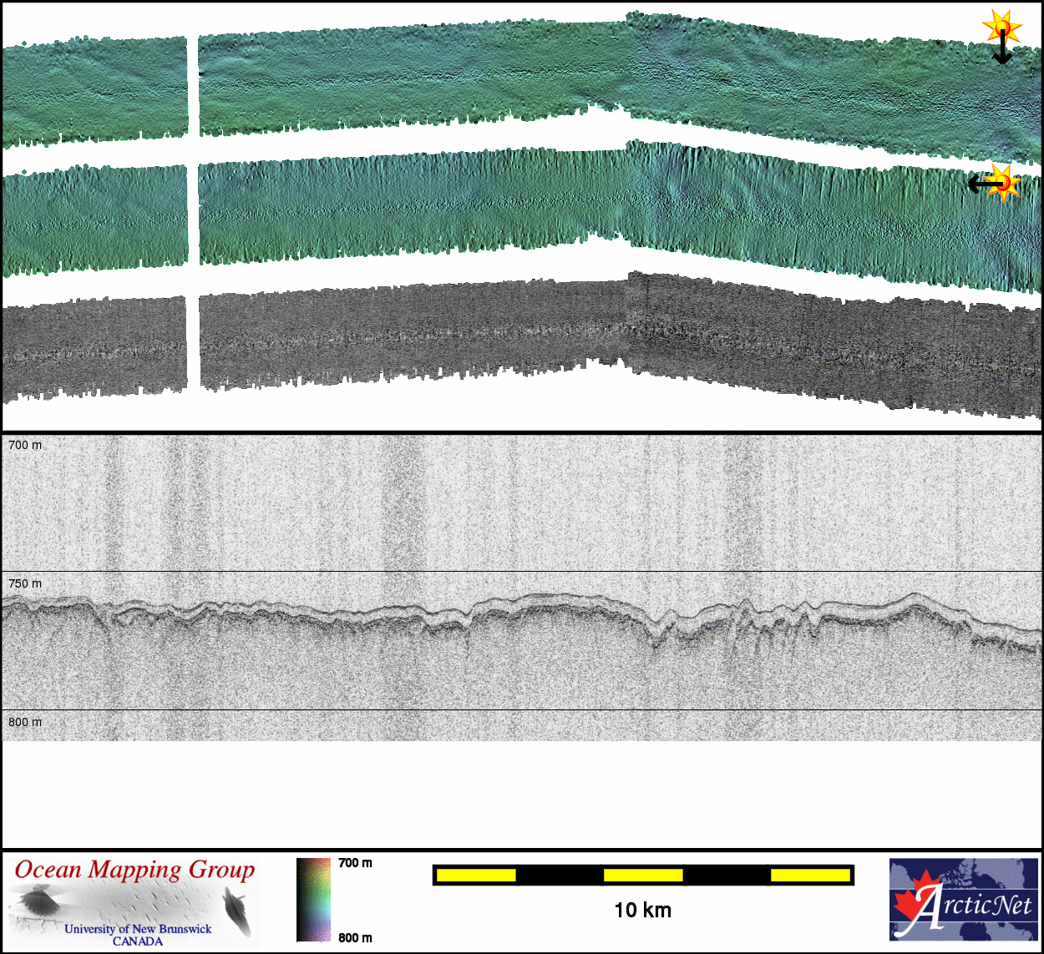Viewport: 1044px width, 954px height.
Task: Click the 800 m depth label in profile
Action: pyautogui.click(x=25, y=722)
